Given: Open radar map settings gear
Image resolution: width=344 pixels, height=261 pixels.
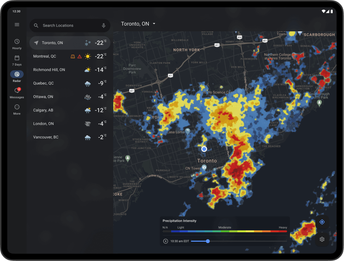Looking at the screenshot, I should [x=322, y=239].
